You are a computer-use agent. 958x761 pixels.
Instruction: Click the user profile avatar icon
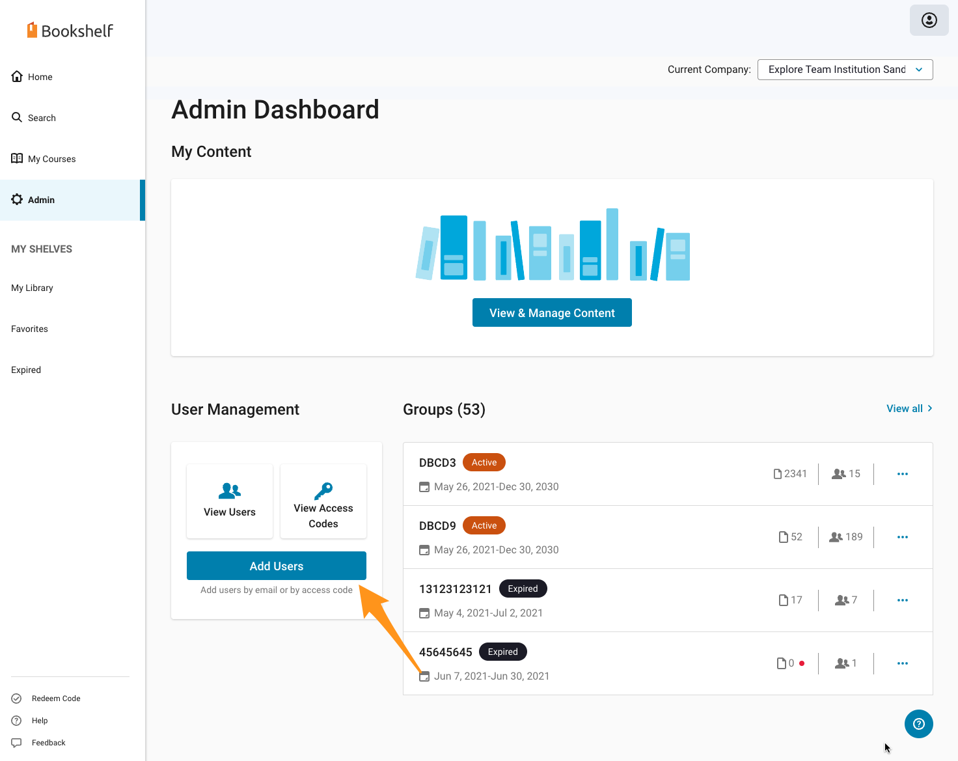click(x=929, y=20)
